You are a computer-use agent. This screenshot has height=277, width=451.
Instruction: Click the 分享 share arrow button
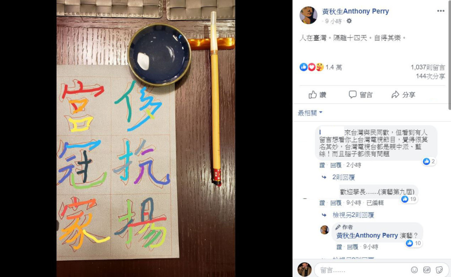(x=403, y=95)
